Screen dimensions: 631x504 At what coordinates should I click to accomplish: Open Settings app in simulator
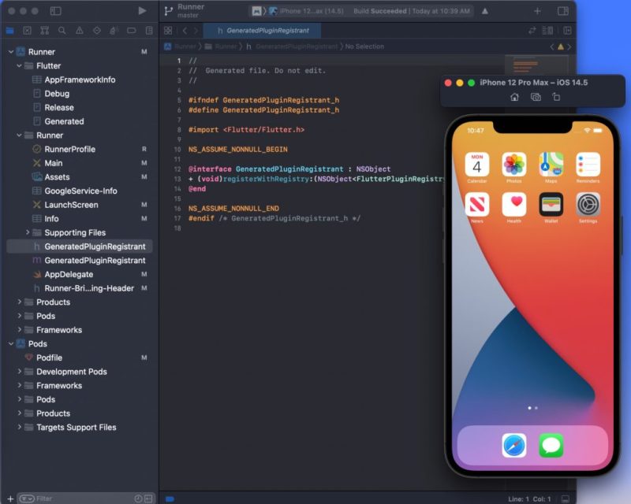588,204
